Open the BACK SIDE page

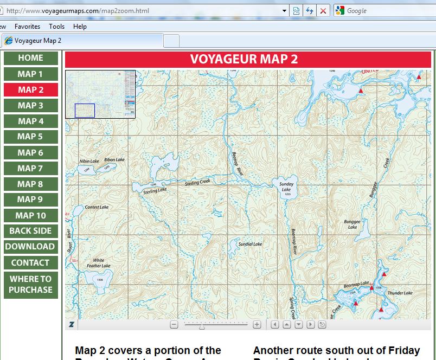[x=31, y=231]
